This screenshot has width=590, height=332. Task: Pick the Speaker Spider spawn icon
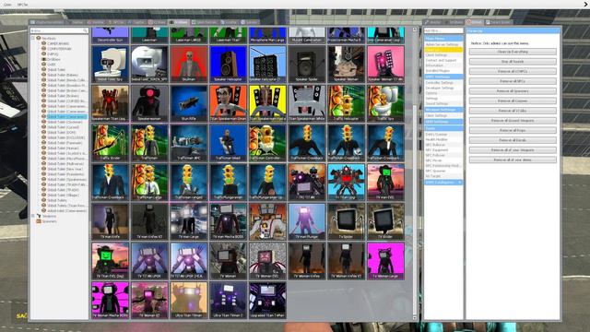click(307, 64)
